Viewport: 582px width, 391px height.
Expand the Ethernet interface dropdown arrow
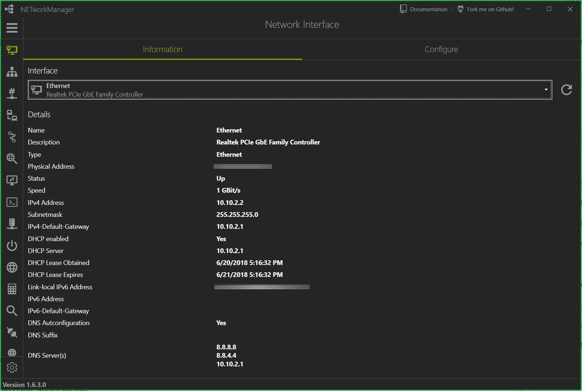(546, 90)
